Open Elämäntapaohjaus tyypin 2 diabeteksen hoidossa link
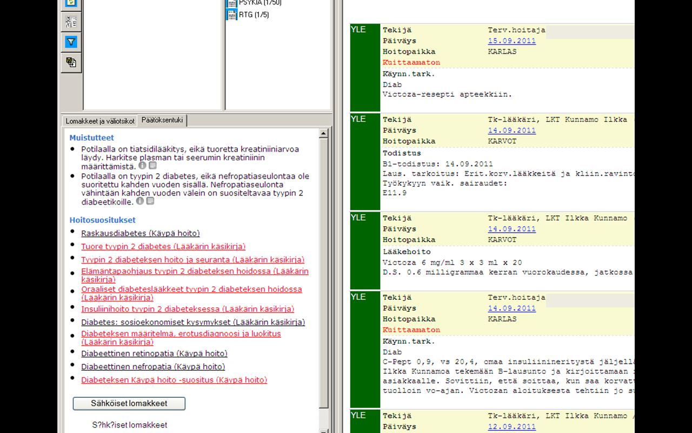The image size is (692, 433). click(195, 275)
